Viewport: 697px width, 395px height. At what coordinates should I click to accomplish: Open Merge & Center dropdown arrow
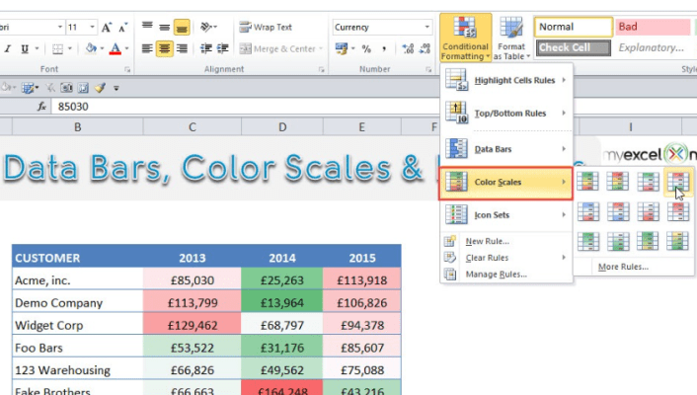321,48
